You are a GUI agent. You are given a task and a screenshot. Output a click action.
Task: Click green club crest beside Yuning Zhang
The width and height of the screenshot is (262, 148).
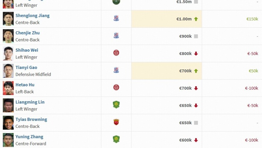point(116,139)
